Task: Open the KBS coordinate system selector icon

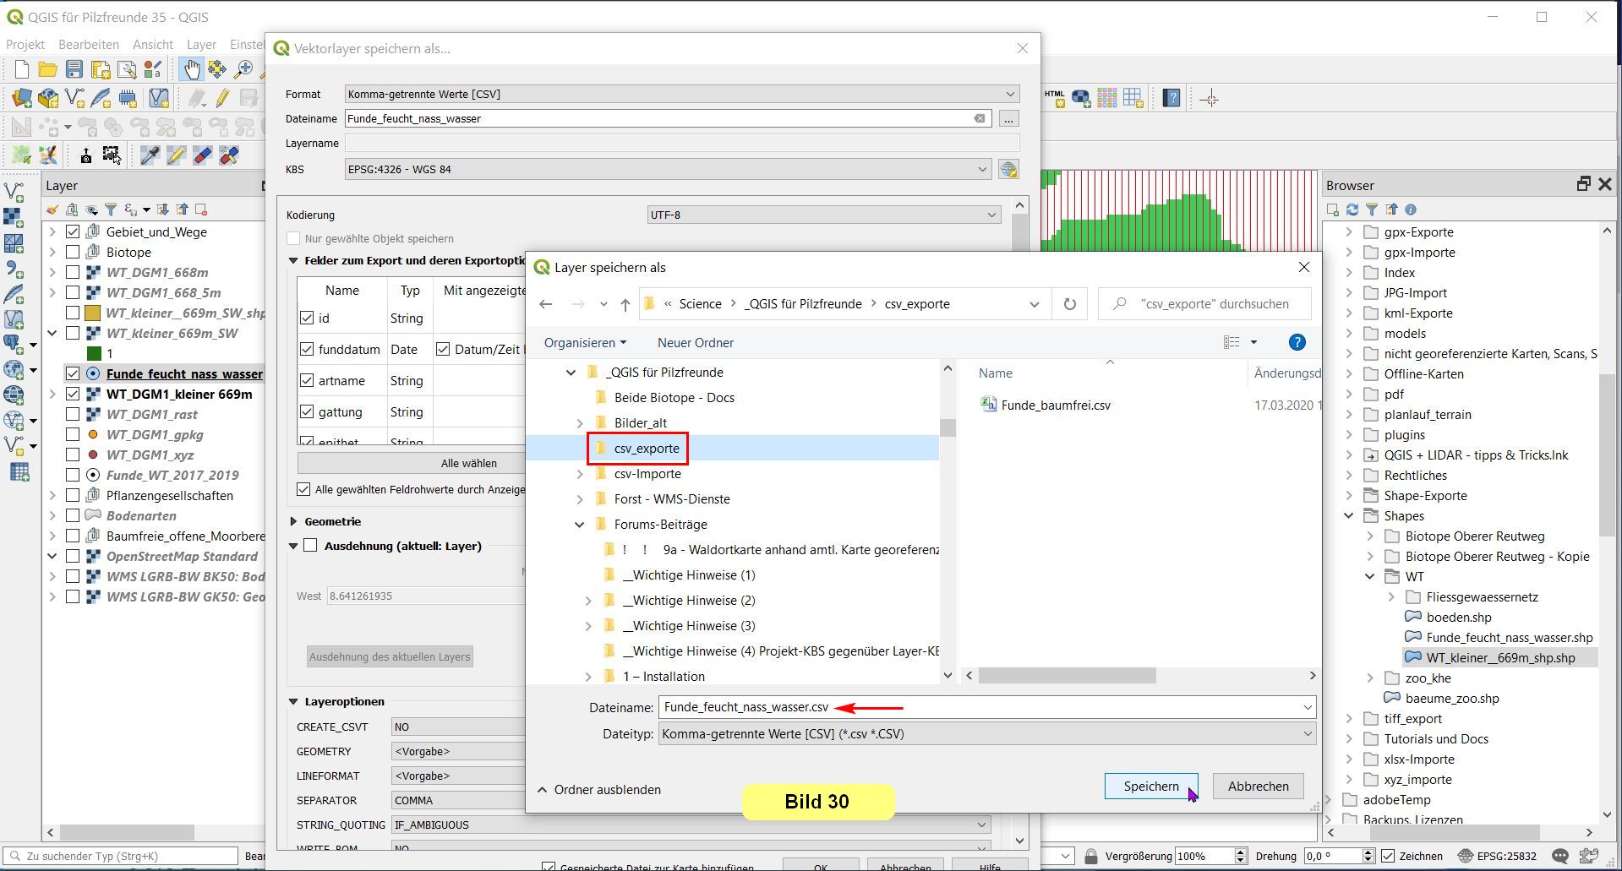Action: tap(1008, 169)
